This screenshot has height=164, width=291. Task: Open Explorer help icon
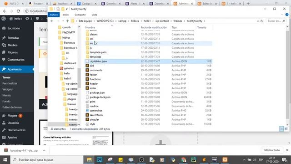pos(287,15)
